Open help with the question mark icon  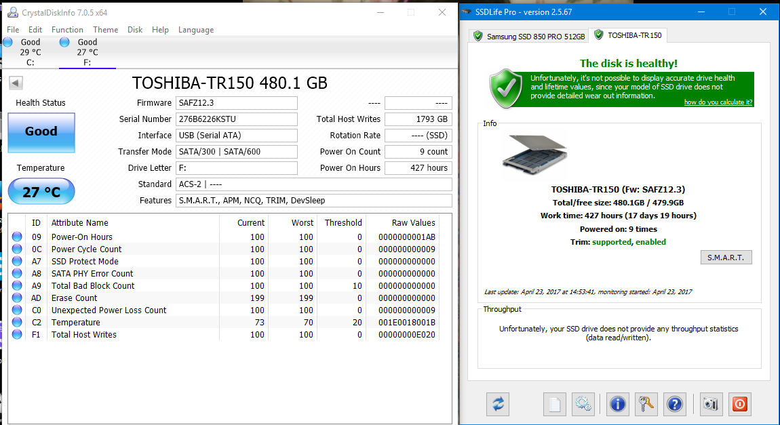coord(674,404)
